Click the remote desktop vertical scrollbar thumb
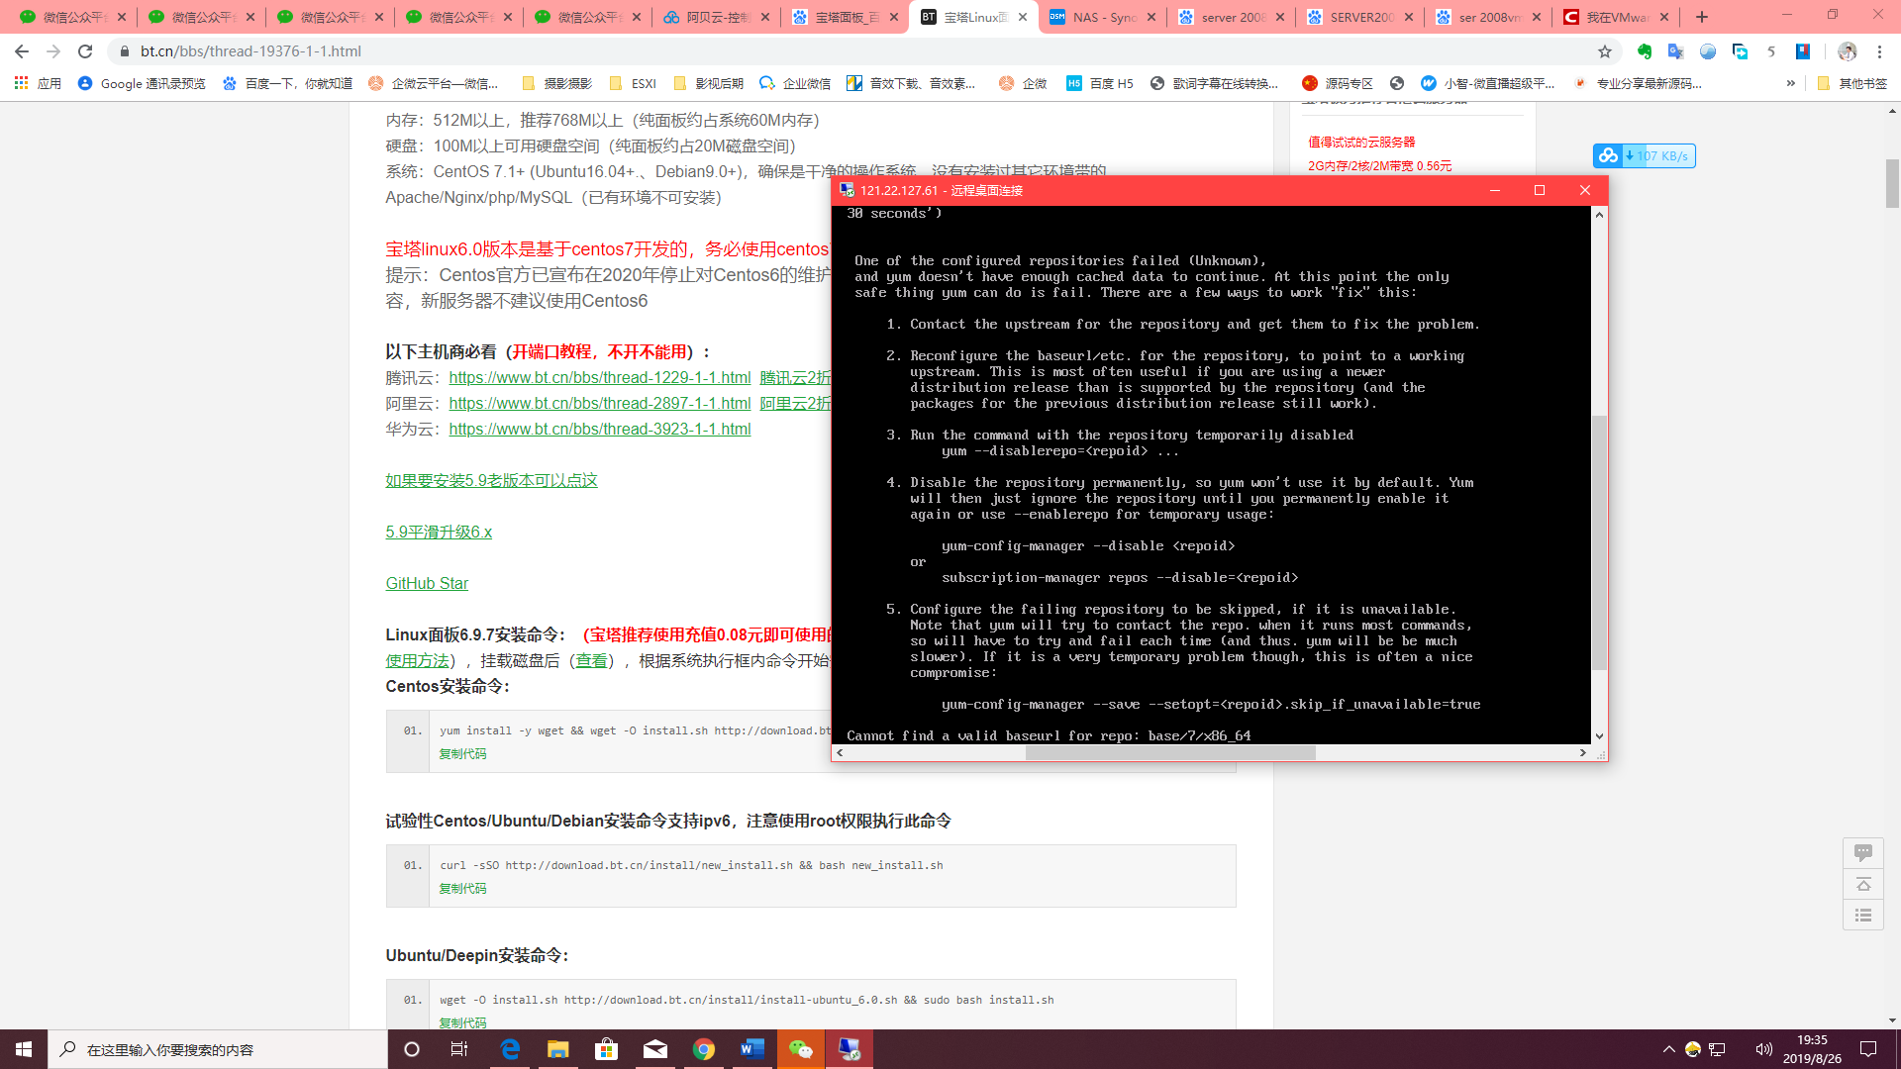 point(1599,542)
